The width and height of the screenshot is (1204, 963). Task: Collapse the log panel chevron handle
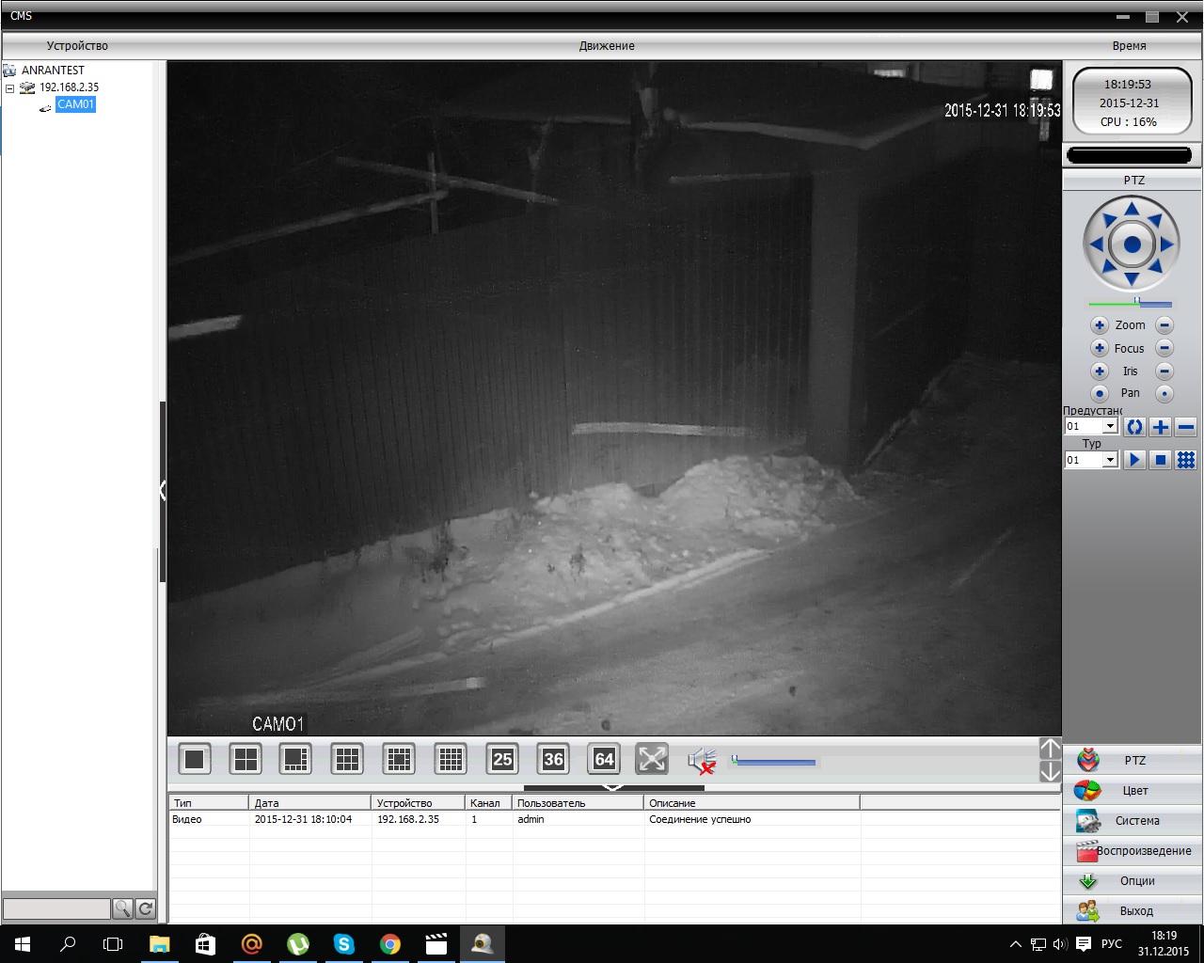pyautogui.click(x=613, y=788)
